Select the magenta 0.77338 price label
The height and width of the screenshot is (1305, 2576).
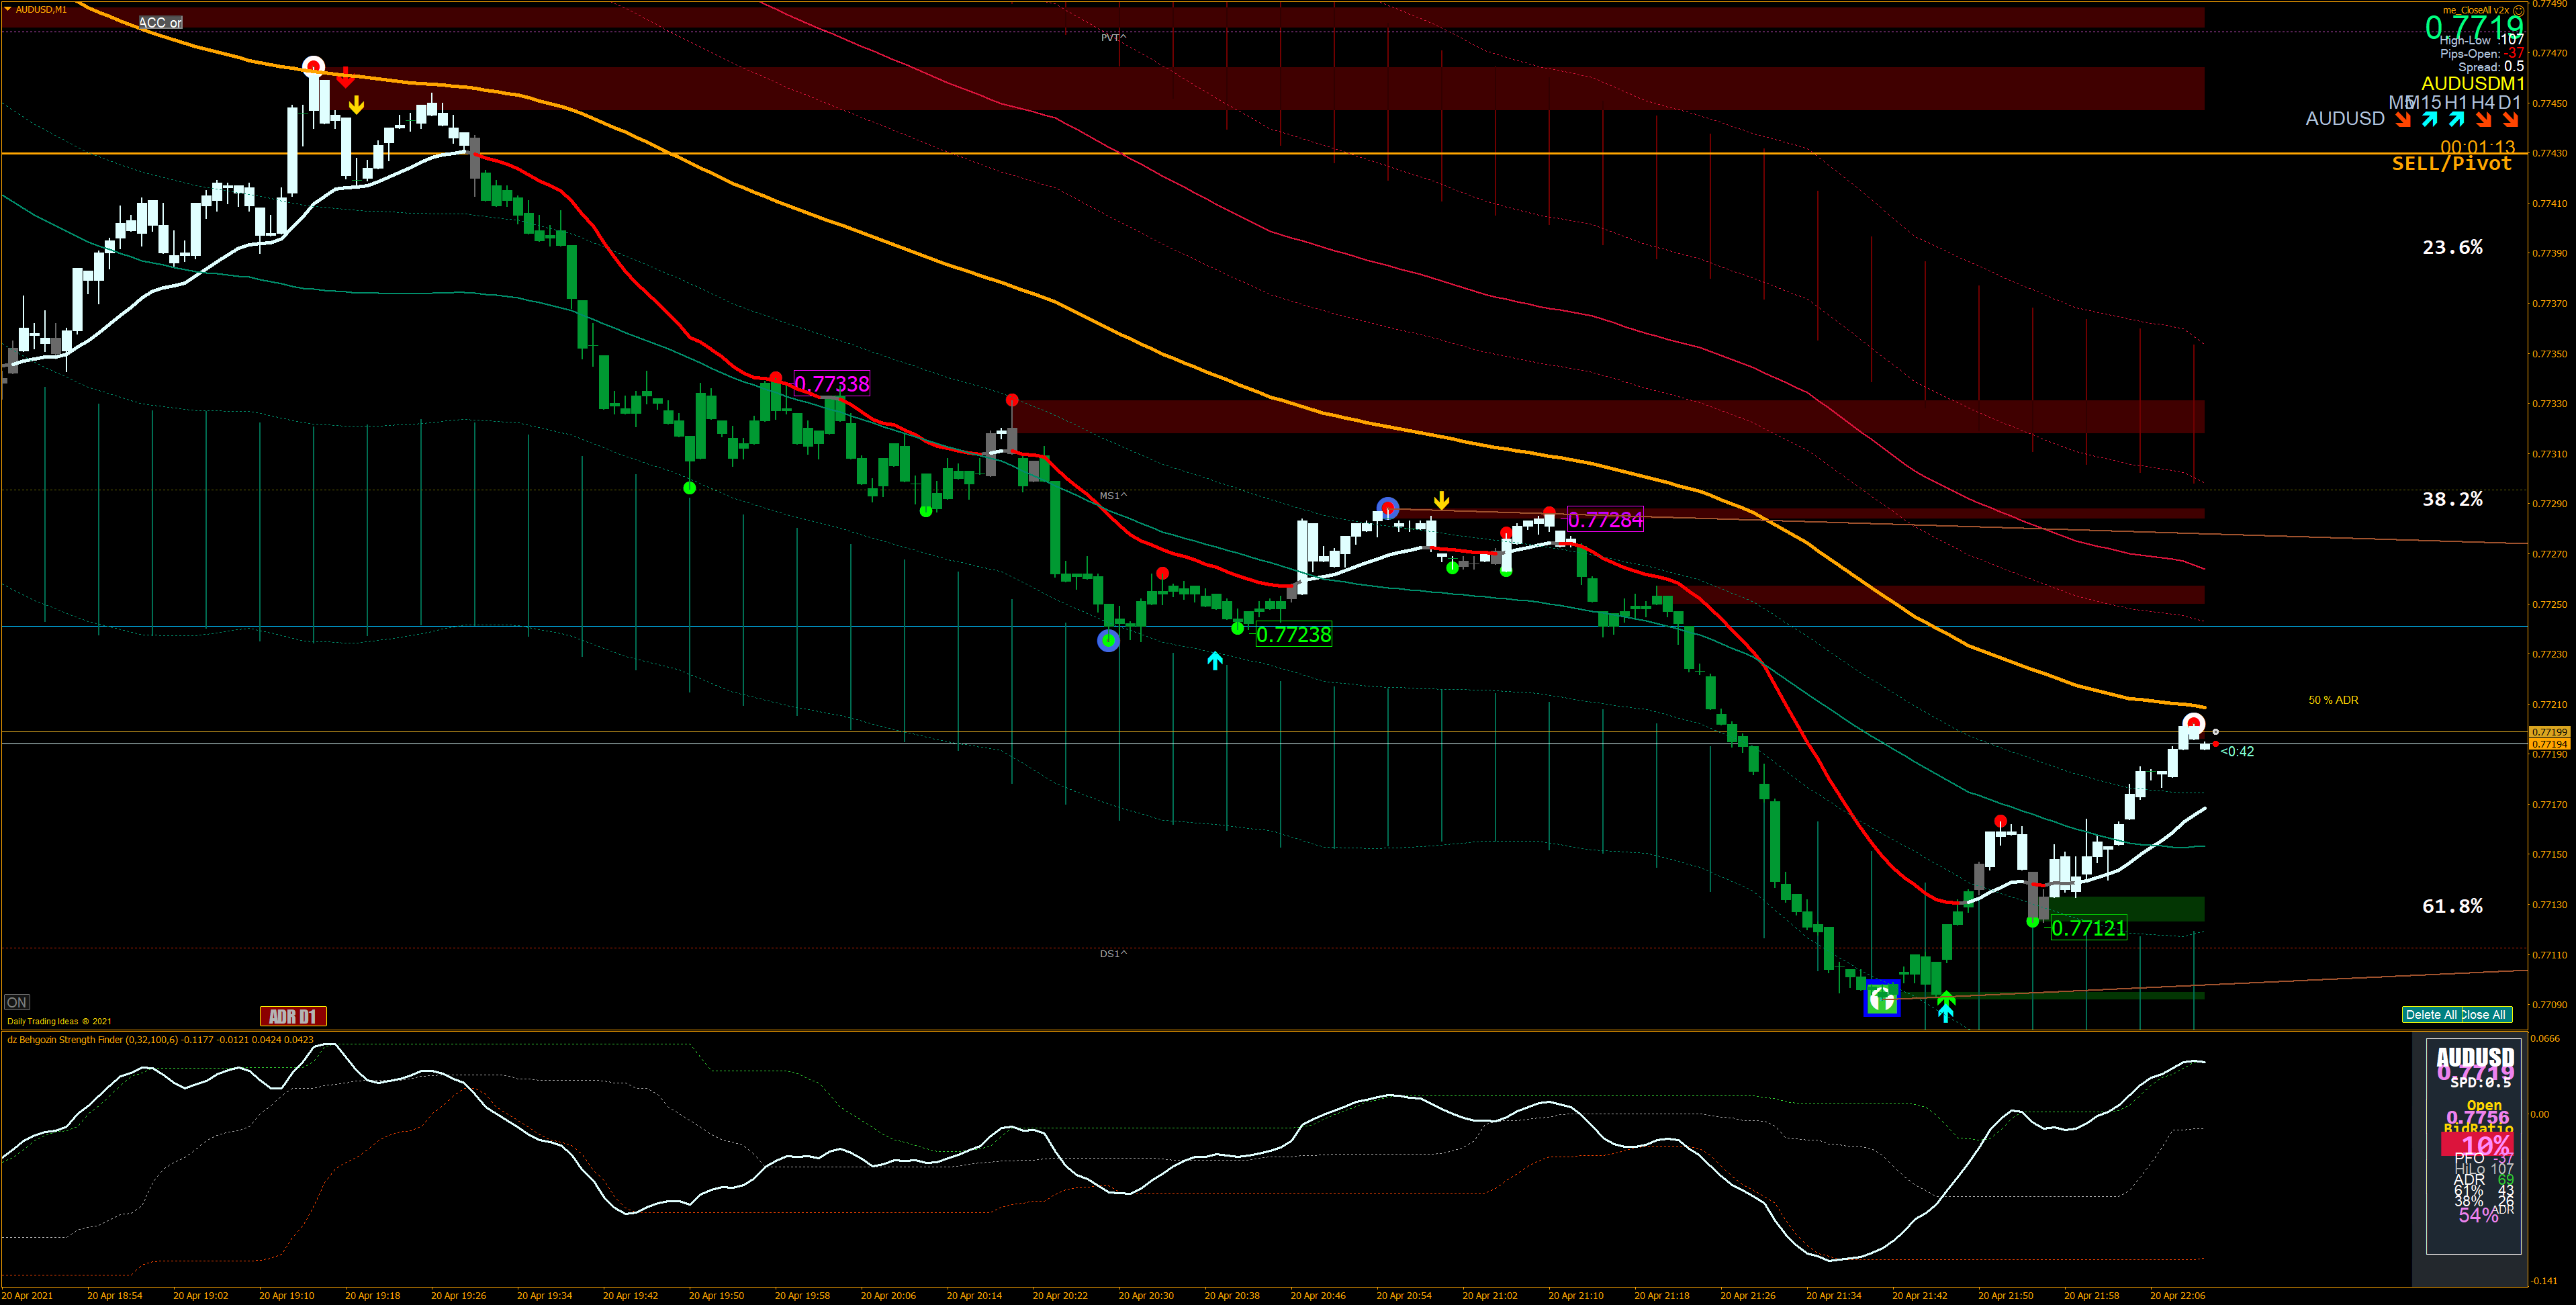click(x=831, y=384)
